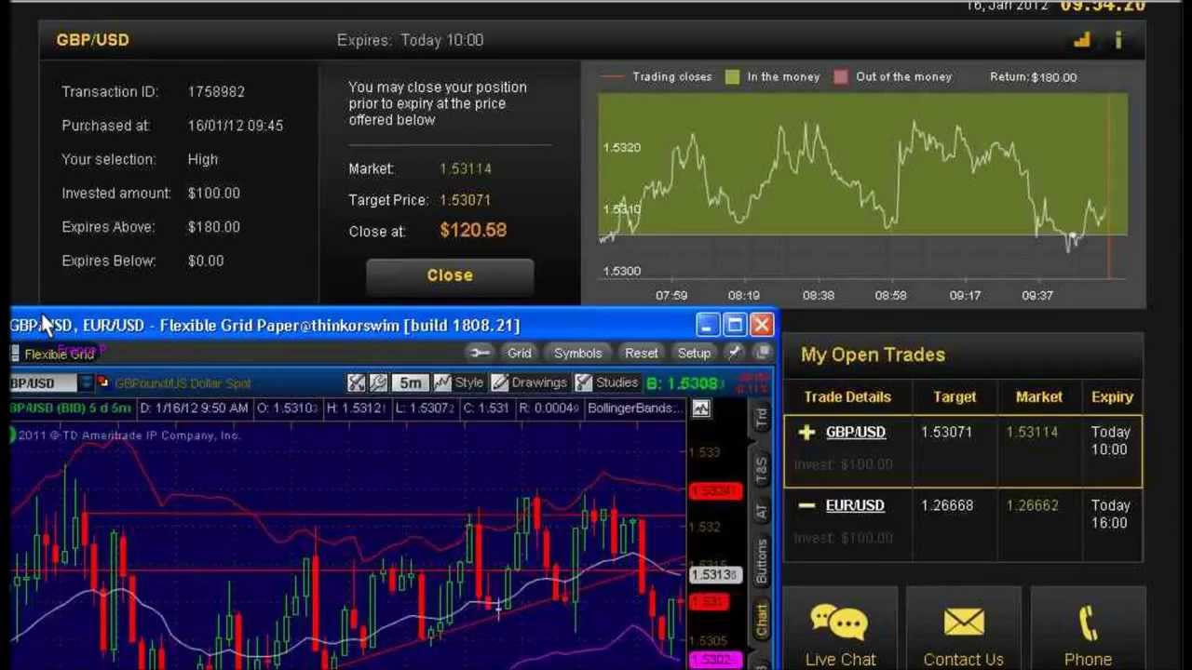The height and width of the screenshot is (670, 1192).
Task: Click the Close at $120.58 value
Action: coord(473,230)
